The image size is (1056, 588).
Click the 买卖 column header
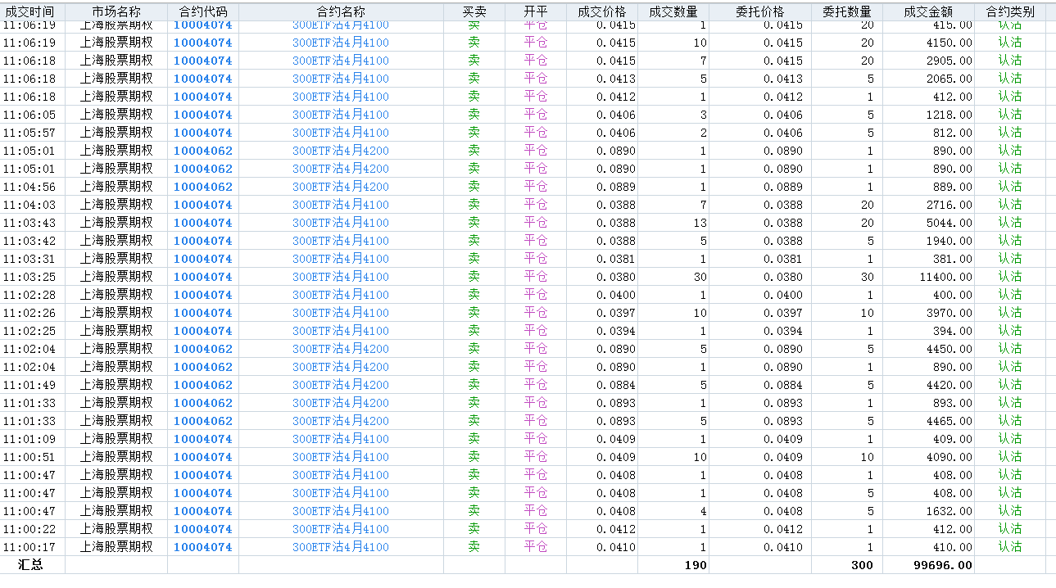point(474,12)
